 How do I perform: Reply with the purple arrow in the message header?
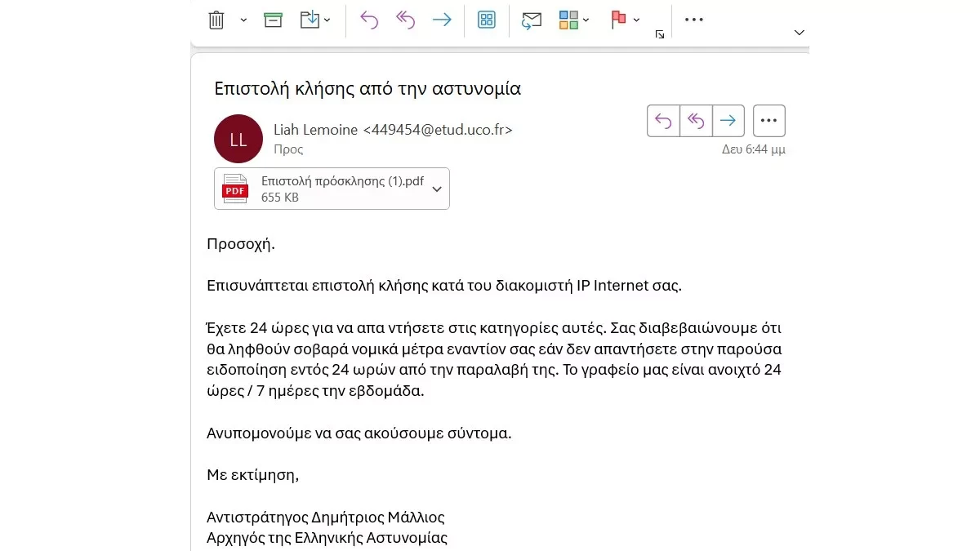point(663,120)
